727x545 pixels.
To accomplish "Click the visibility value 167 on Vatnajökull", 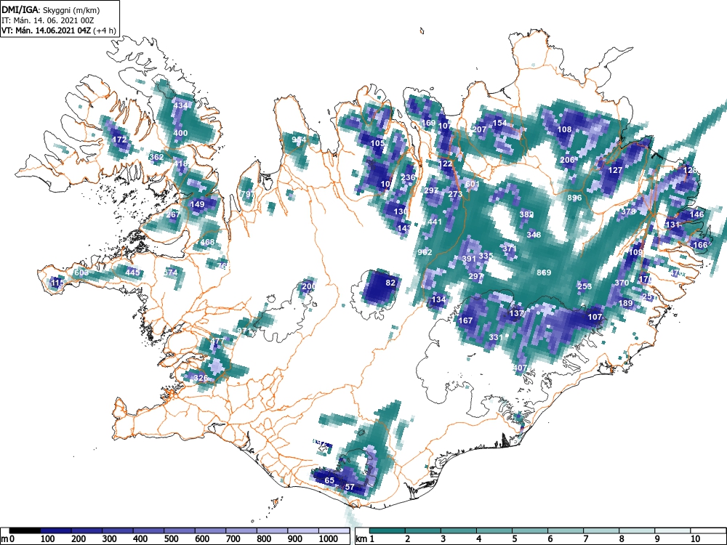I will [x=465, y=320].
